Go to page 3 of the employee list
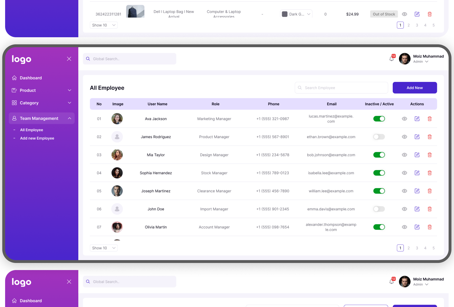454x307 pixels. coord(417,248)
